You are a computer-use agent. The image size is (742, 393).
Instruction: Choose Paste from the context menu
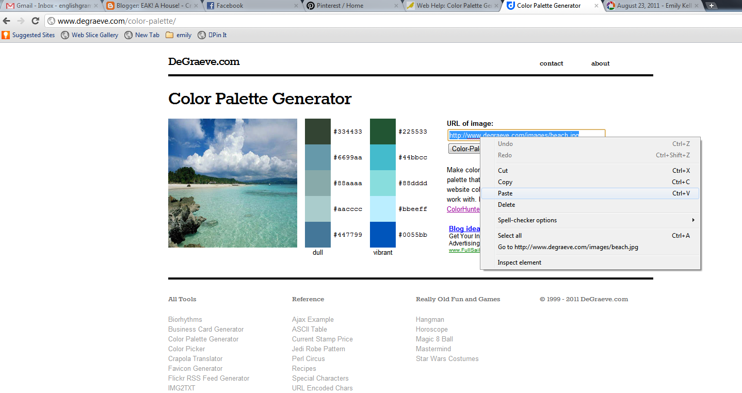pos(505,193)
